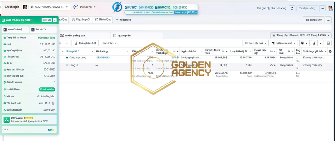Sort the Kết thúc column
The height and width of the screenshot is (141, 335).
pyautogui.click(x=289, y=51)
